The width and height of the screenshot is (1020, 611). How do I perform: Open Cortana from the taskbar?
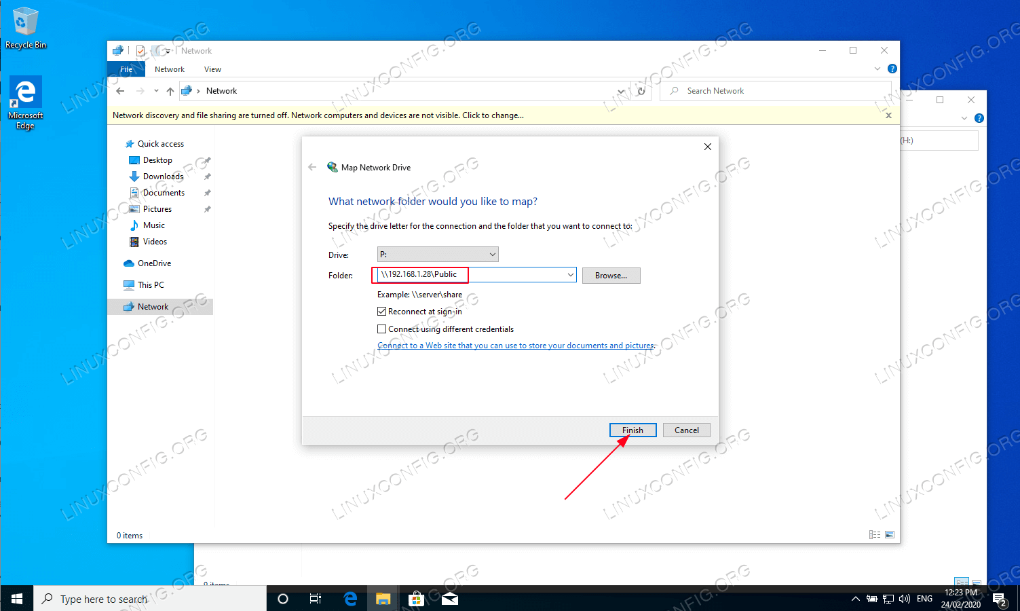click(x=283, y=598)
